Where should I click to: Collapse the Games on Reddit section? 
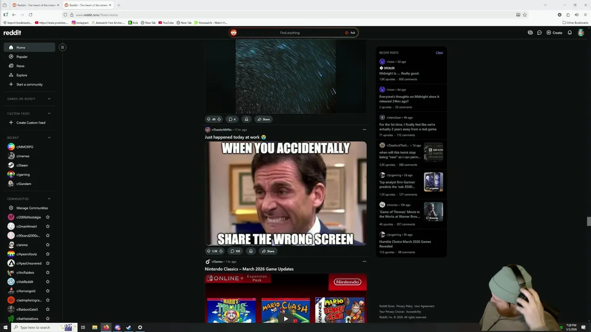(x=49, y=99)
